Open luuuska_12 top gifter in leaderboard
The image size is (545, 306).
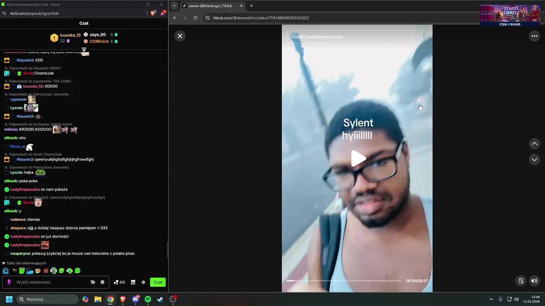tap(65, 38)
